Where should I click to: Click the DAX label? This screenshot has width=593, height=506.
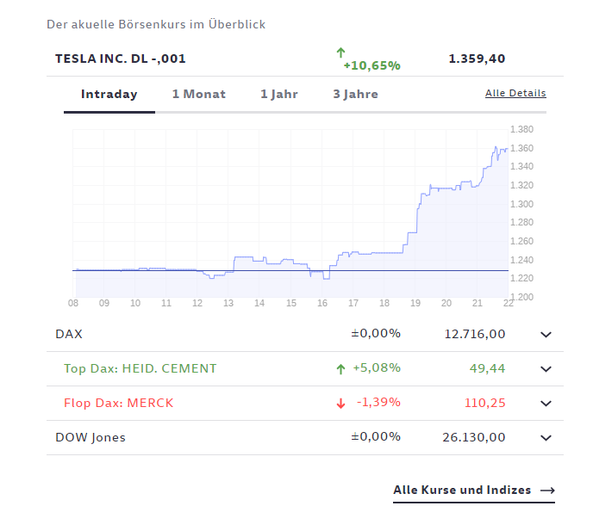coord(69,334)
